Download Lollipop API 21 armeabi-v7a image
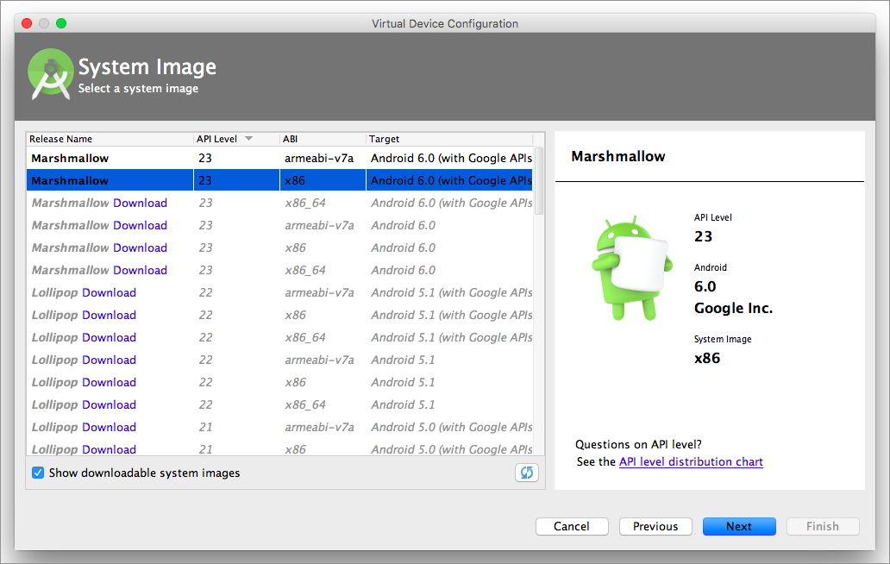This screenshot has width=890, height=564. click(x=109, y=427)
